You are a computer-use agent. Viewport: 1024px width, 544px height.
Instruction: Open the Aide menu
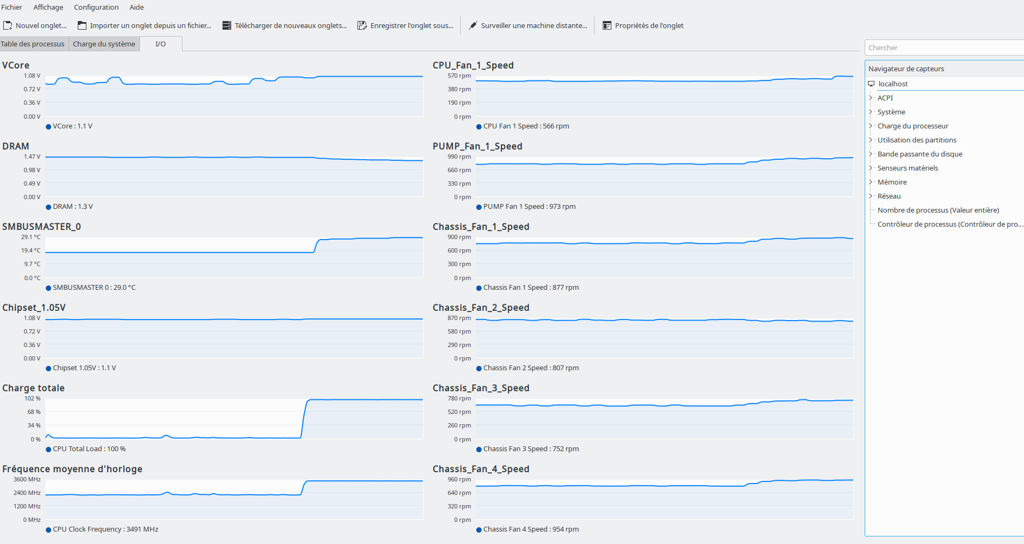click(137, 7)
